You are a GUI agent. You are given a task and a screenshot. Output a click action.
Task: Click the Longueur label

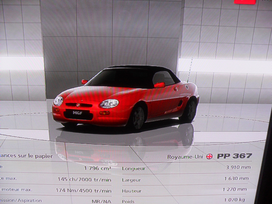pyautogui.click(x=134, y=169)
